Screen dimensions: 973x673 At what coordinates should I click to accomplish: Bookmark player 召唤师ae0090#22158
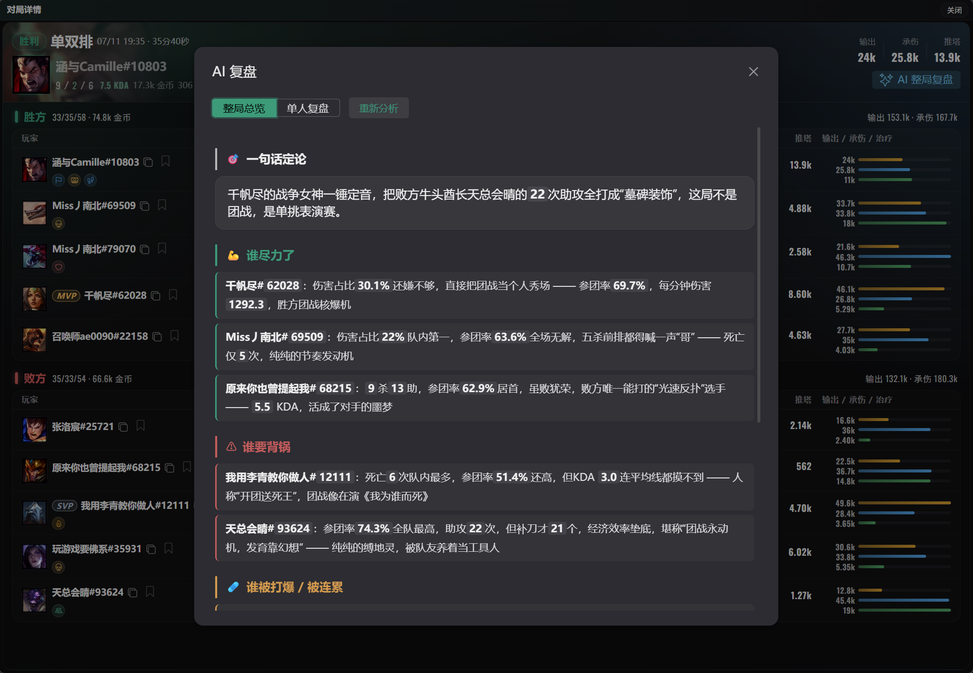pyautogui.click(x=175, y=336)
